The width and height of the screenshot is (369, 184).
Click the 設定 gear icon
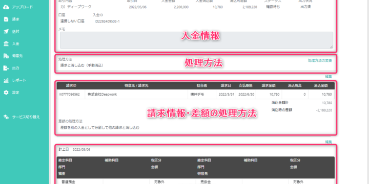tap(6, 93)
